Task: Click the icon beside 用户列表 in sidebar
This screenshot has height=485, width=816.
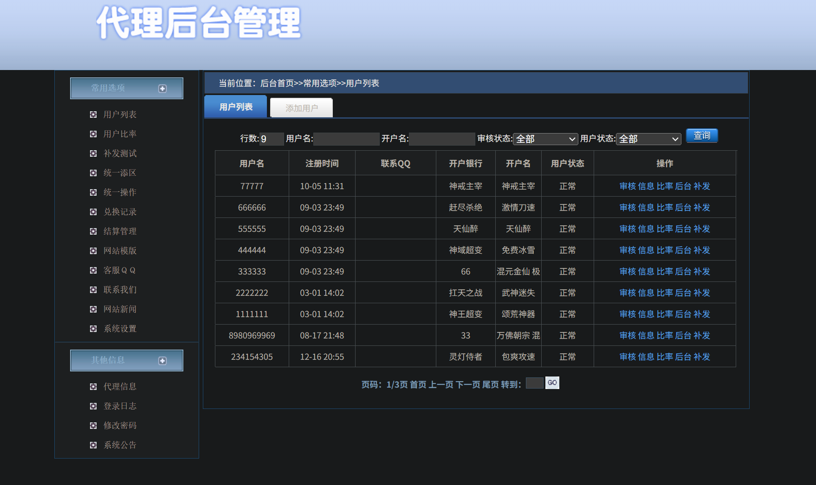Action: click(x=93, y=115)
